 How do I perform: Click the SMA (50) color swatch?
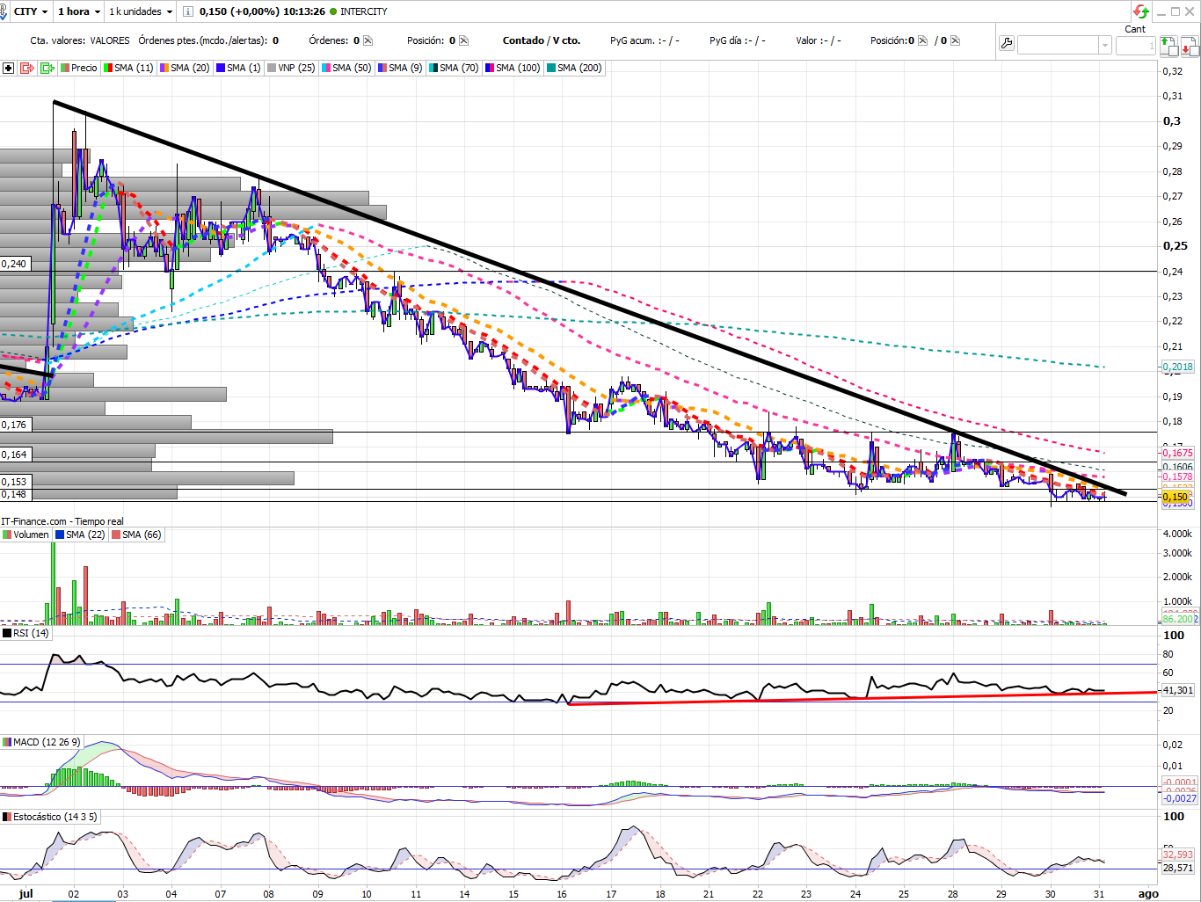pyautogui.click(x=326, y=68)
